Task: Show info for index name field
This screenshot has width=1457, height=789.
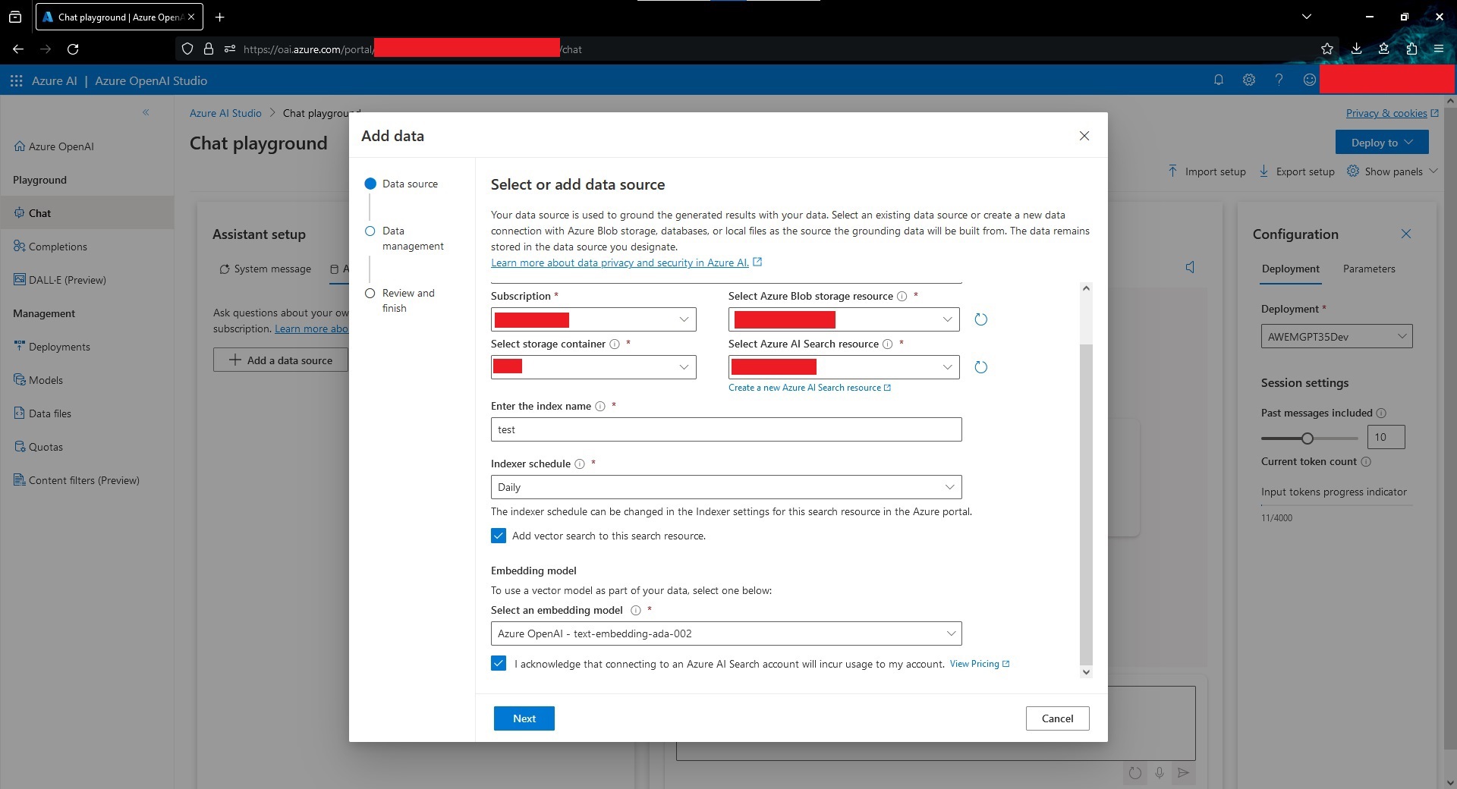Action: click(x=600, y=407)
